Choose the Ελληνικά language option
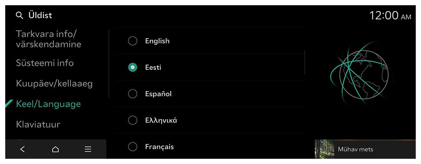The width and height of the screenshot is (421, 164). pyautogui.click(x=210, y=120)
